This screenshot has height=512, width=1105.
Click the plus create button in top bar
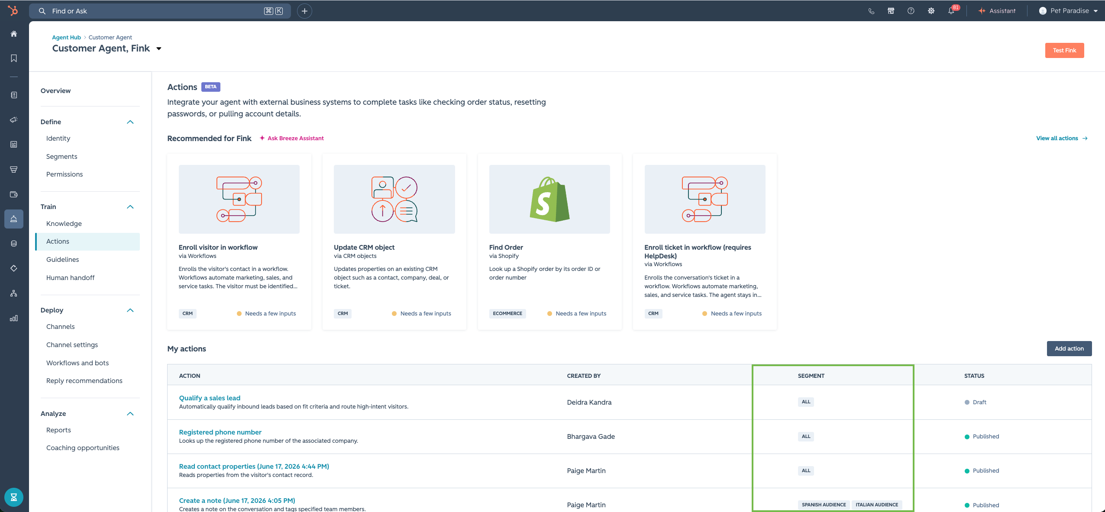304,11
